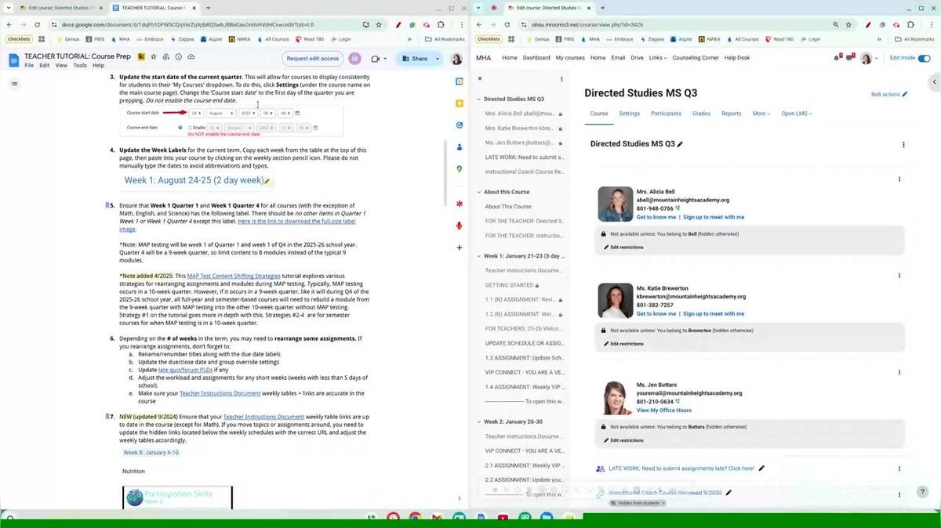Image resolution: width=941 pixels, height=528 pixels.
Task: Open the File menu in Google Docs
Action: click(29, 65)
